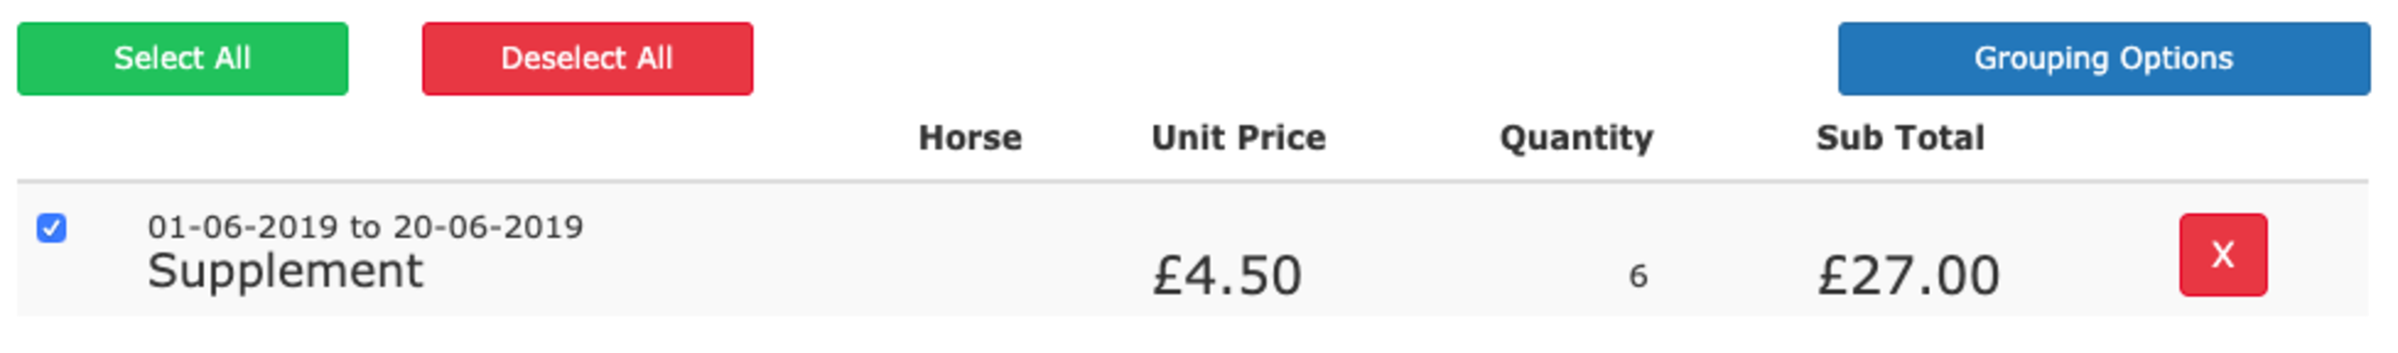2398x353 pixels.
Task: Click the empty Horse cell in Supplement row
Action: pyautogui.click(x=970, y=255)
